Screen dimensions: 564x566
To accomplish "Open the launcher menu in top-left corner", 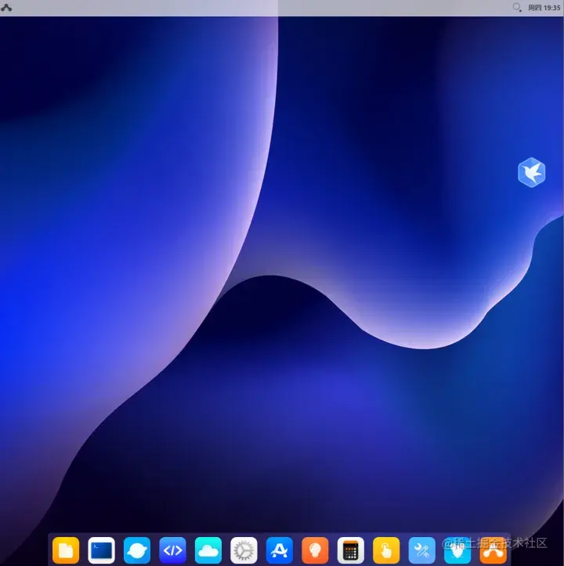I will pyautogui.click(x=6, y=8).
